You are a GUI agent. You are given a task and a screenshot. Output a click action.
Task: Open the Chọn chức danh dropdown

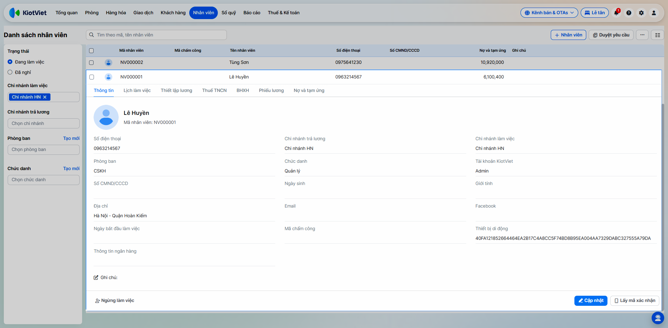[43, 180]
